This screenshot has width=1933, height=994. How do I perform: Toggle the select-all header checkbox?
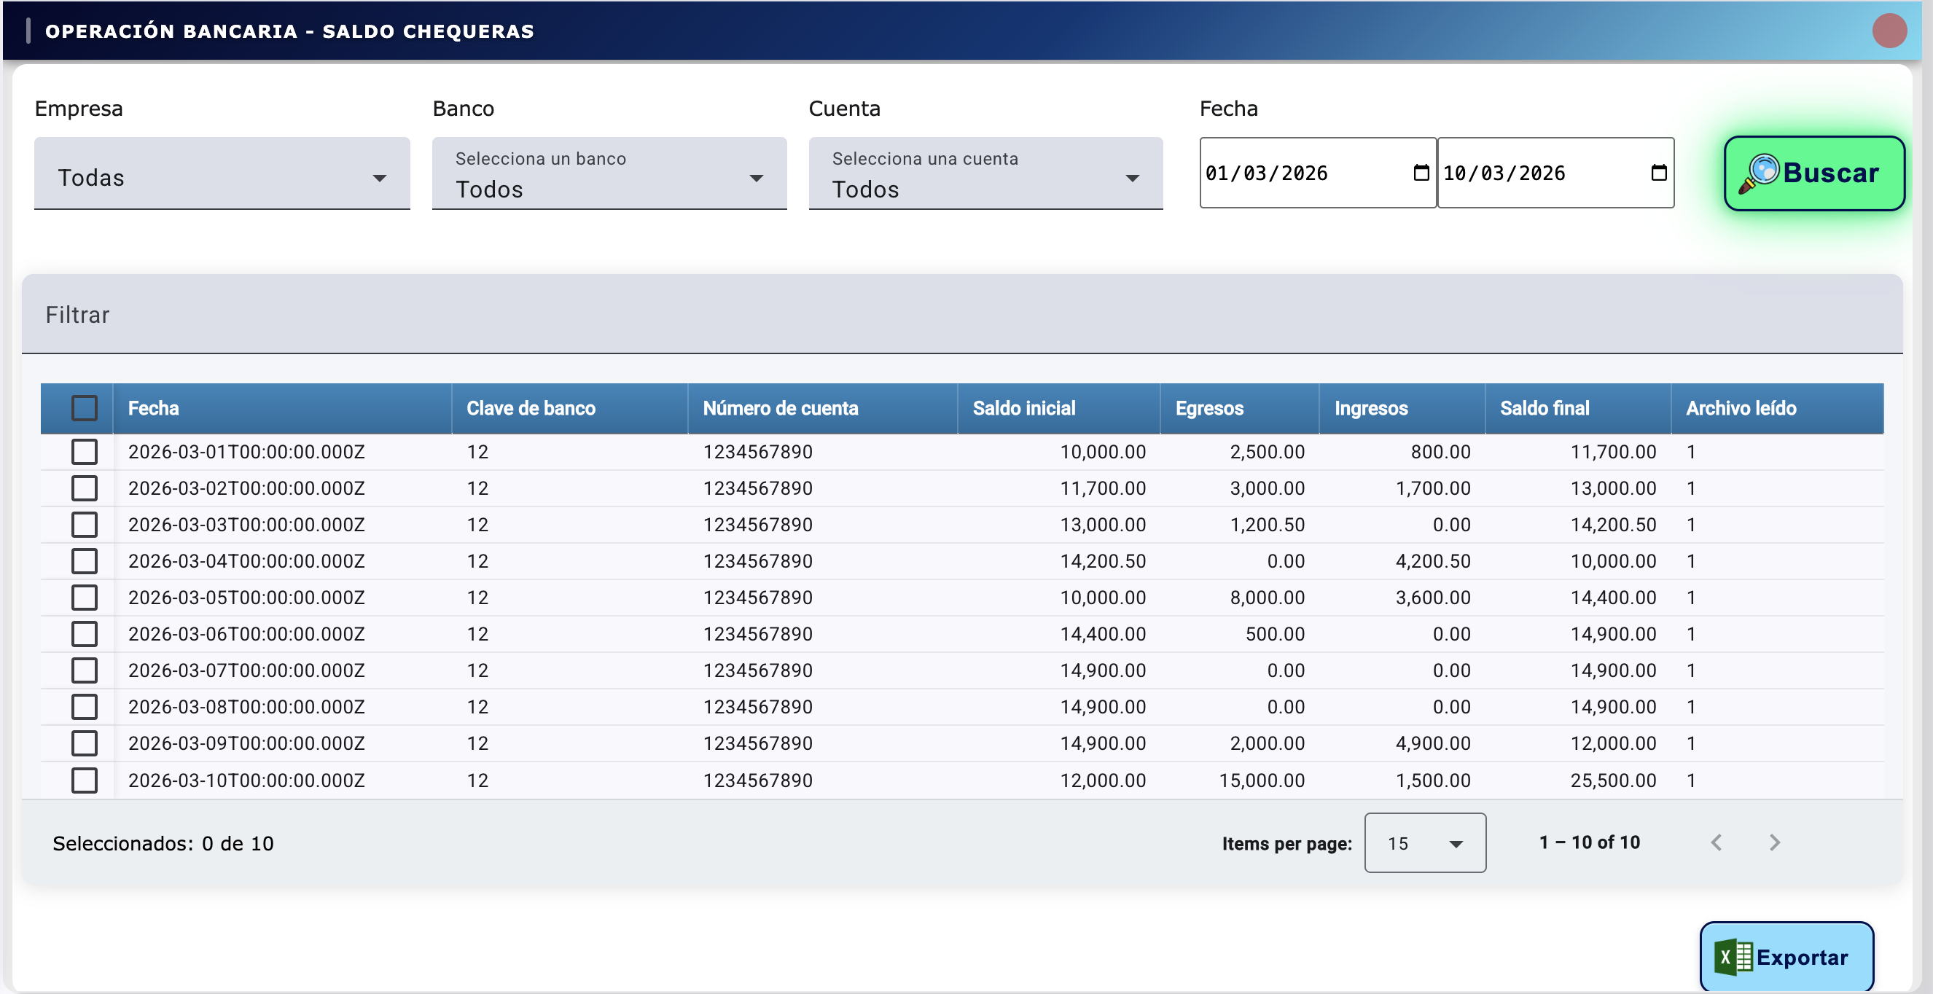point(84,408)
